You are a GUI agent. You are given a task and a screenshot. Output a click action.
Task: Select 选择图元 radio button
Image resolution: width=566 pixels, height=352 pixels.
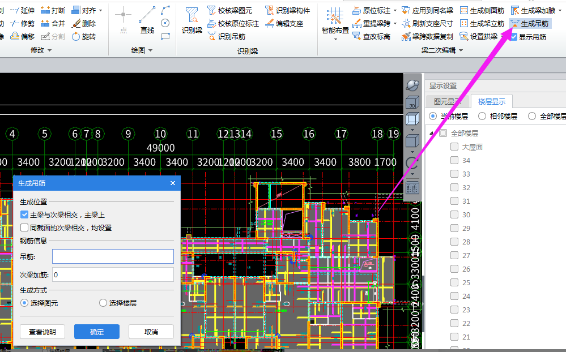24,303
